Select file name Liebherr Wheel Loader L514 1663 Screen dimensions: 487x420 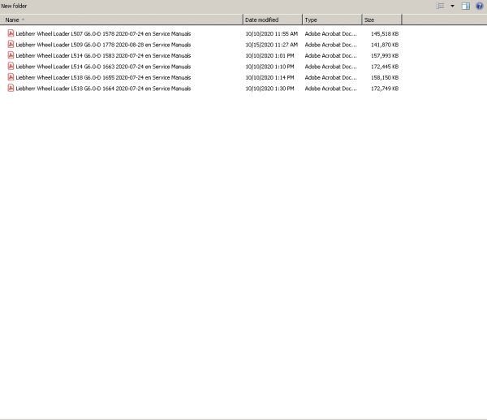pos(103,67)
